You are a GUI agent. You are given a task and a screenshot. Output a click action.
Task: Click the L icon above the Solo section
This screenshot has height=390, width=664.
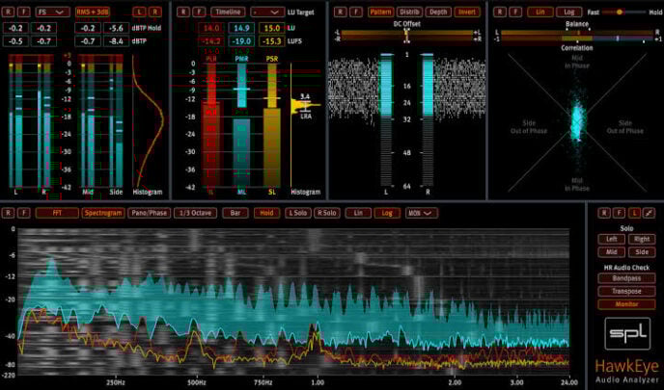point(634,212)
